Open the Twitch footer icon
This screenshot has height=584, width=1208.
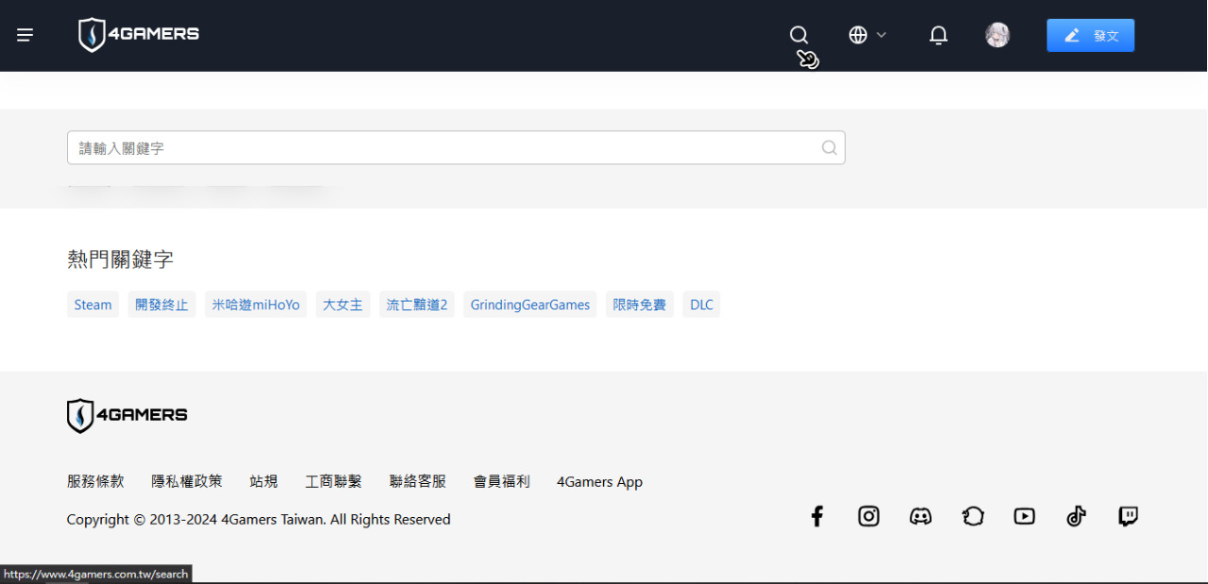(x=1128, y=516)
